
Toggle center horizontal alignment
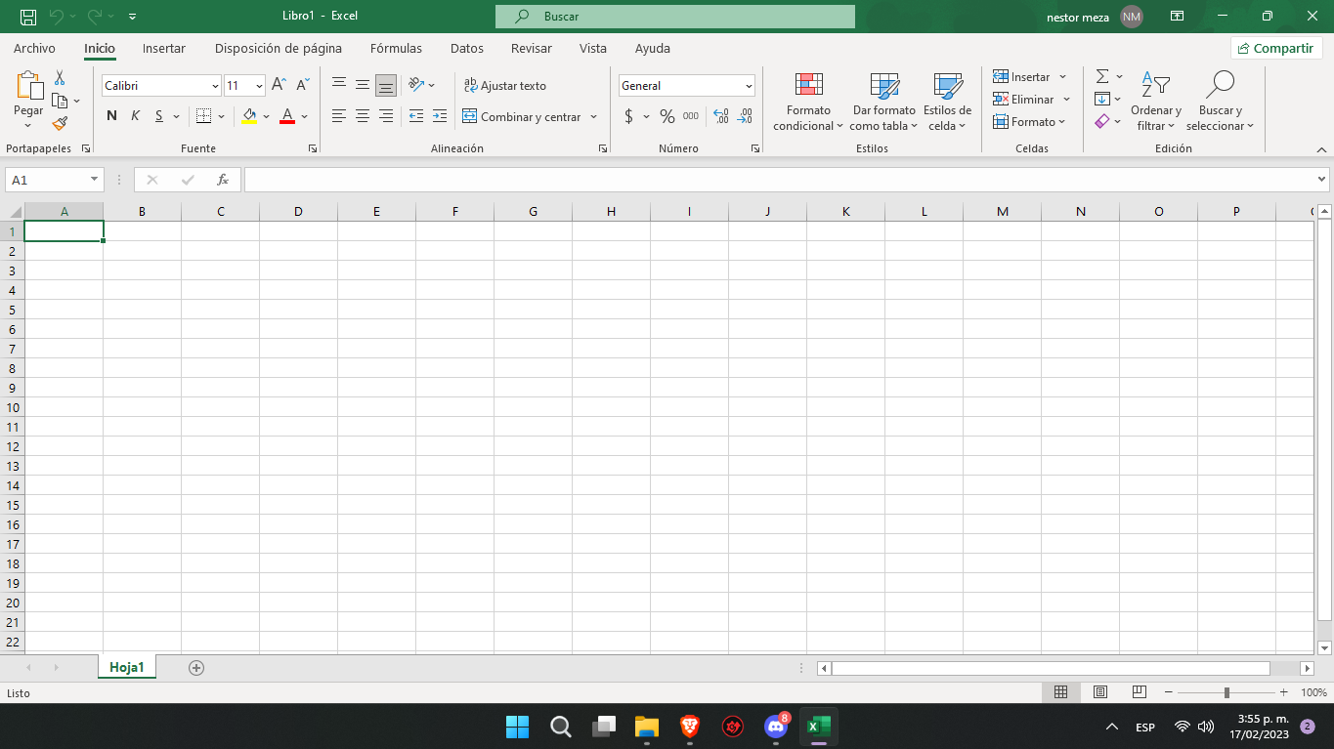click(363, 116)
